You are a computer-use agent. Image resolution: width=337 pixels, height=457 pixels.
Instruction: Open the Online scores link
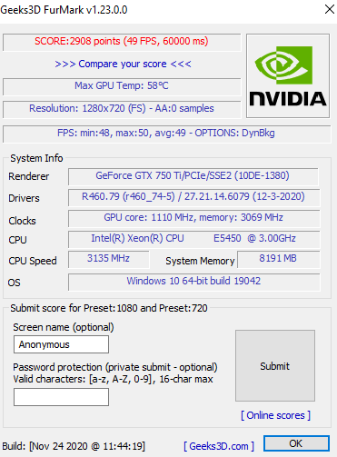(x=275, y=415)
